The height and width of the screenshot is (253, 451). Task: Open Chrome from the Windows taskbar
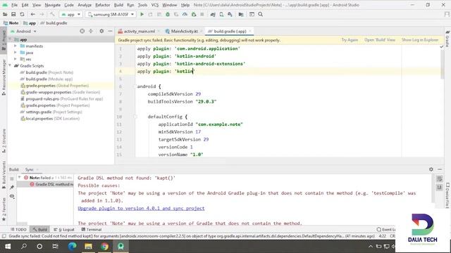tap(105, 247)
